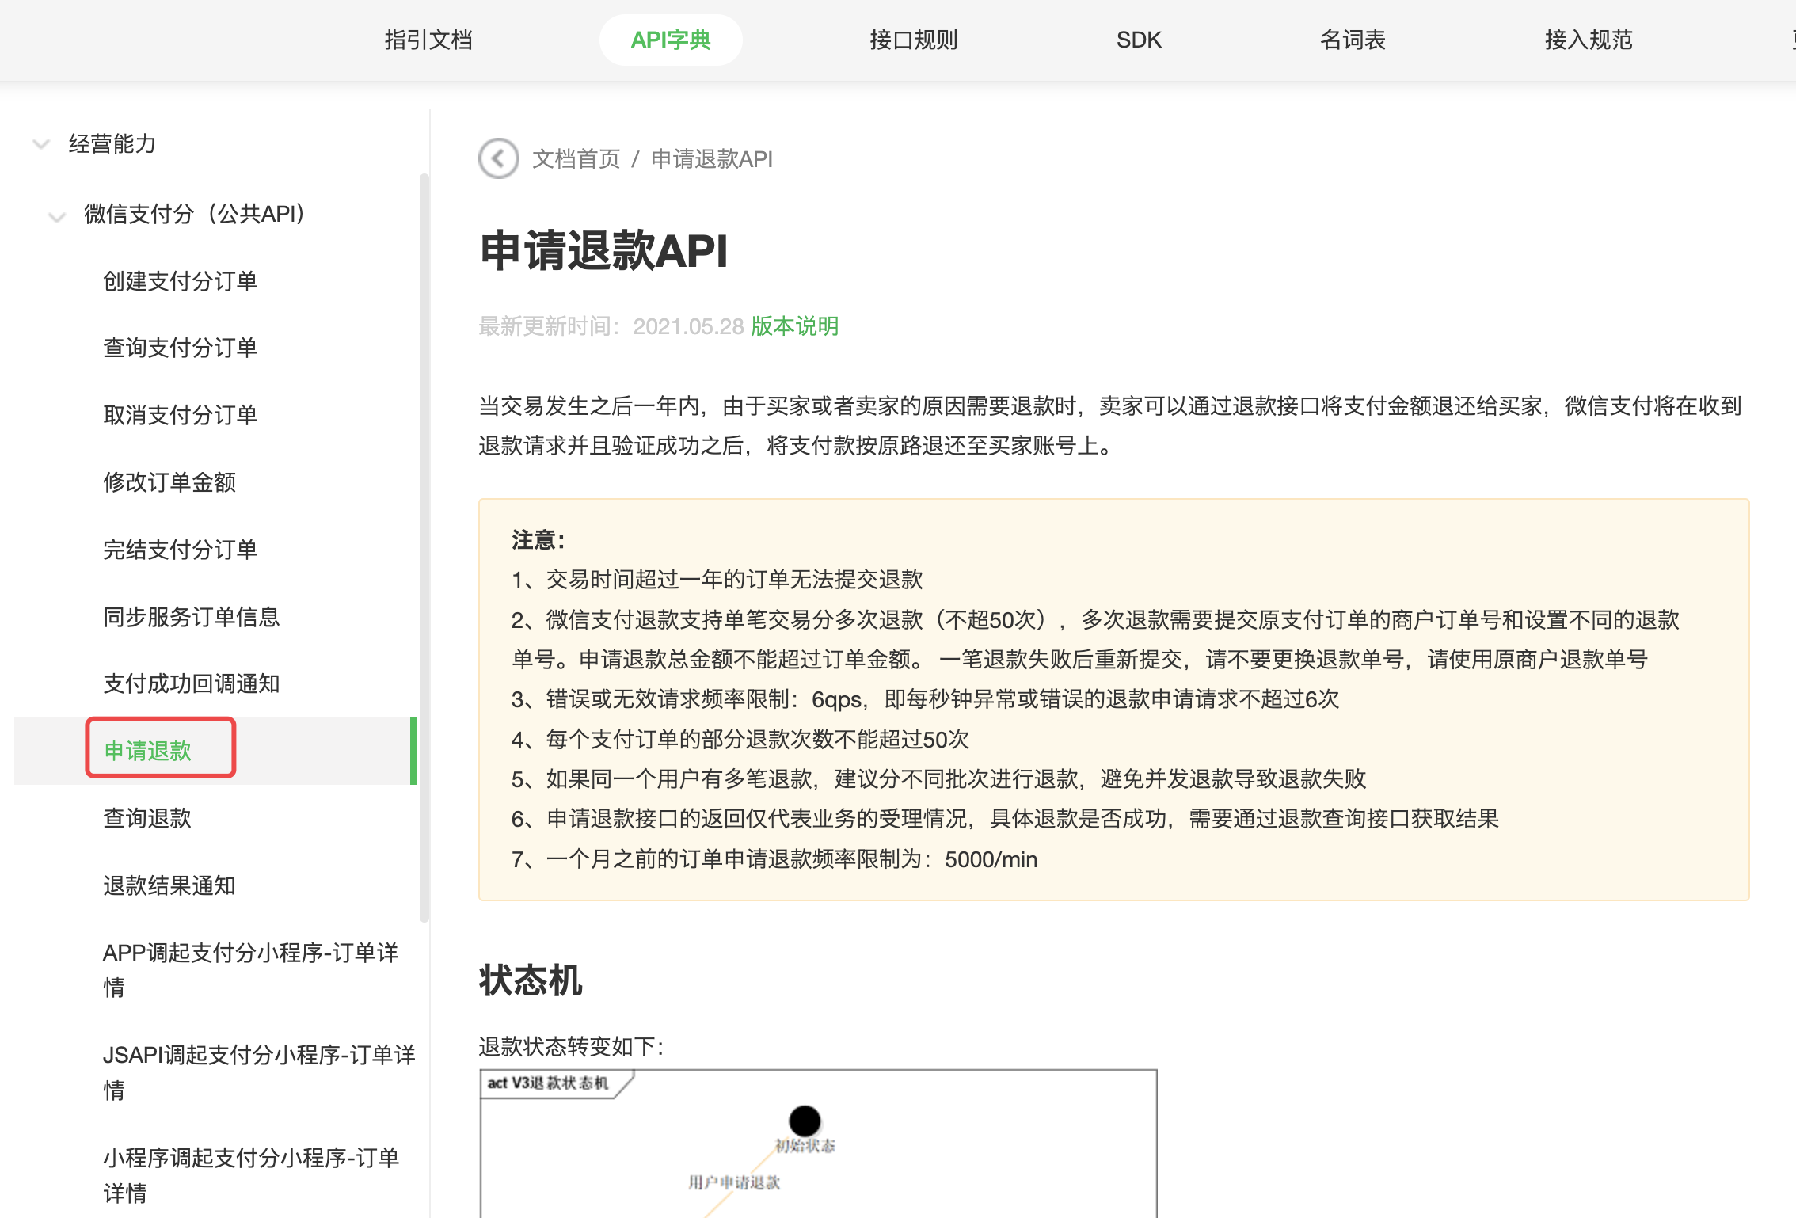
Task: Click 文档首页 breadcrumb link
Action: click(576, 159)
